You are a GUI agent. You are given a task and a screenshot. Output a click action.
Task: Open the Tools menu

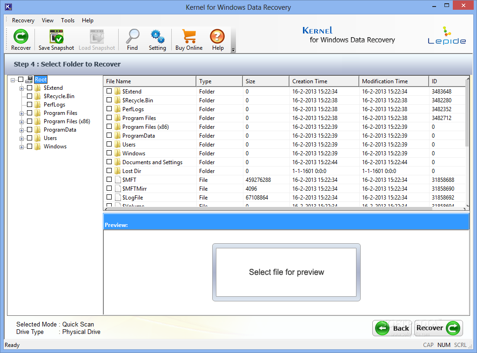tap(67, 20)
